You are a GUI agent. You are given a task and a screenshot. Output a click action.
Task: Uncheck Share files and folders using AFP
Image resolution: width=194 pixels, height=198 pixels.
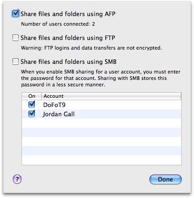pyautogui.click(x=16, y=14)
